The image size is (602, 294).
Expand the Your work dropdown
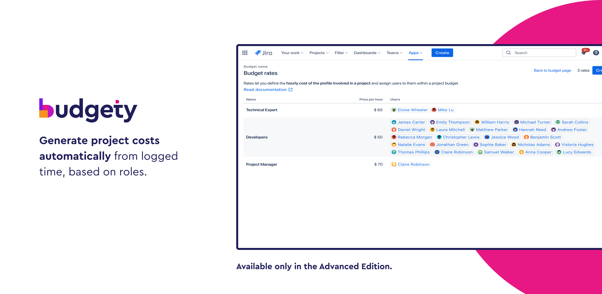coord(292,53)
